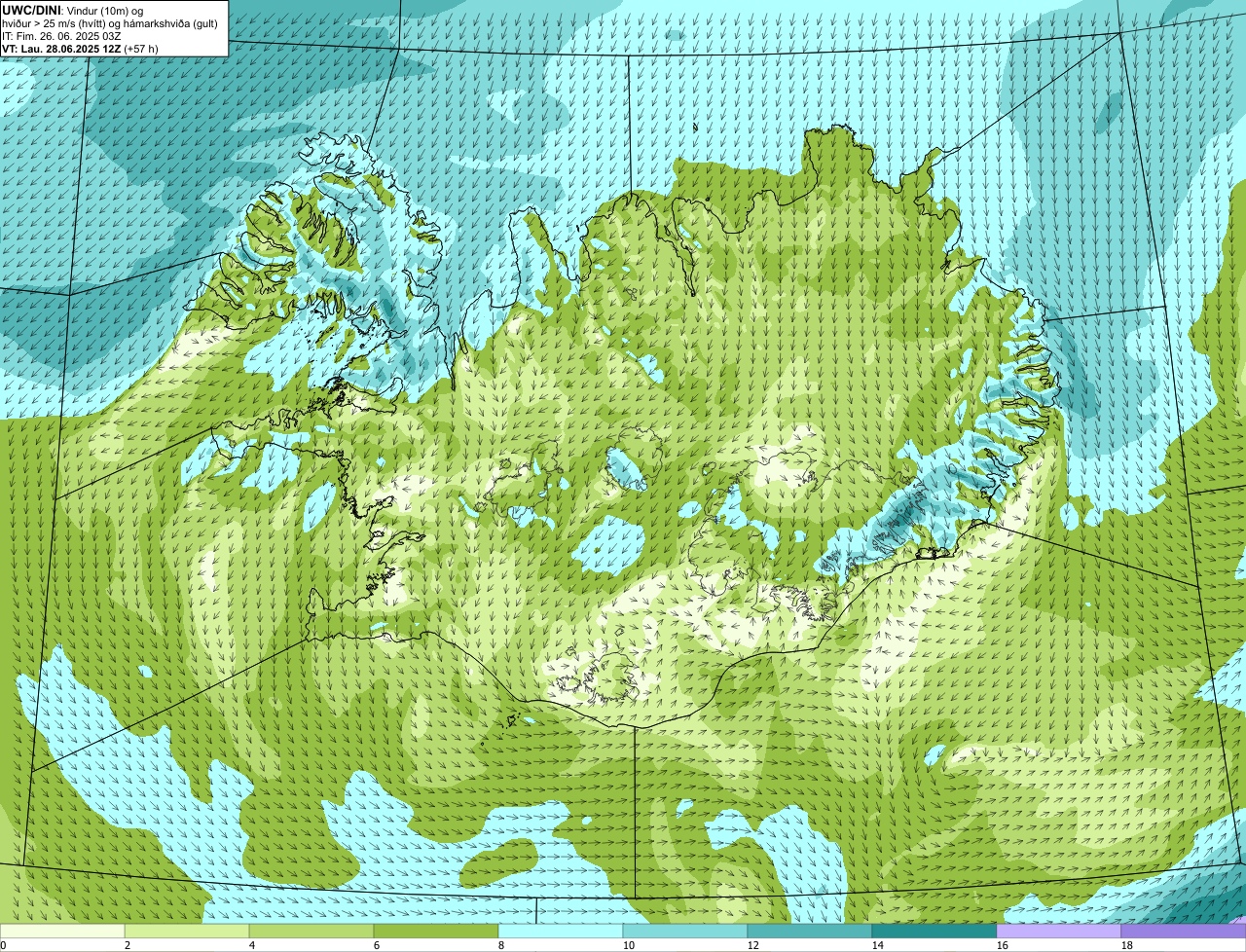Viewport: 1246px width, 952px height.
Task: Click the "6" legend scale label
Action: [377, 945]
